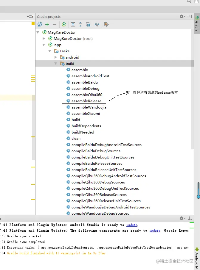Select assembleBaidu task
Viewport: 200px width, 270px height.
click(x=82, y=82)
